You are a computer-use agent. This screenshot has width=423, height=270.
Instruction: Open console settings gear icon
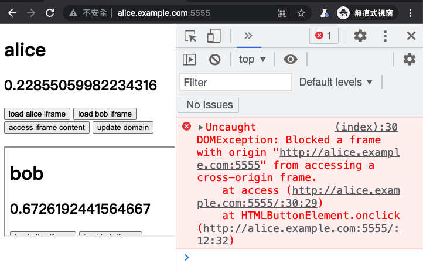(410, 59)
